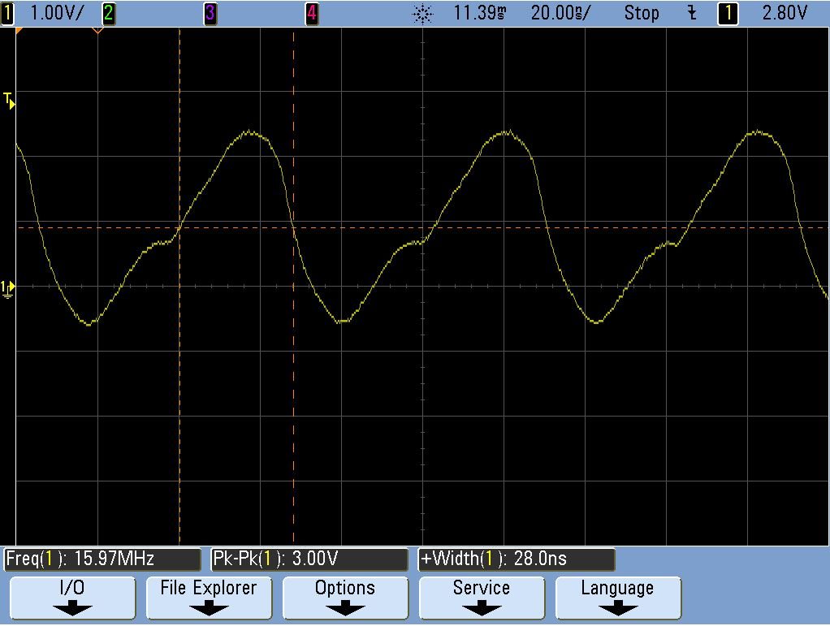Open the Options softkey menu
Viewport: 830px width, 626px height.
[345, 598]
